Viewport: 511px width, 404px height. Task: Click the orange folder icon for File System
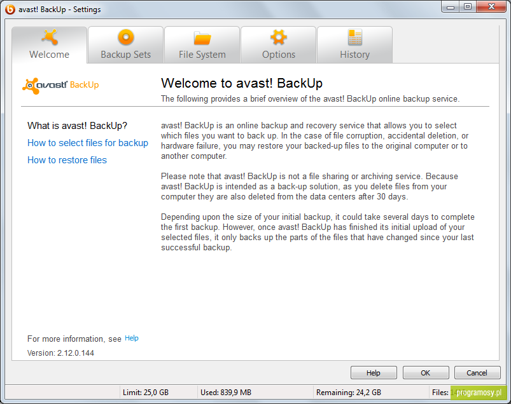[202, 37]
